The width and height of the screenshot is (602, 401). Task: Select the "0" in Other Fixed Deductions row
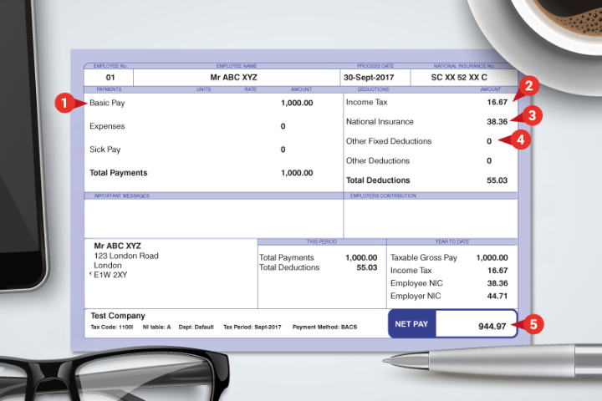click(489, 141)
